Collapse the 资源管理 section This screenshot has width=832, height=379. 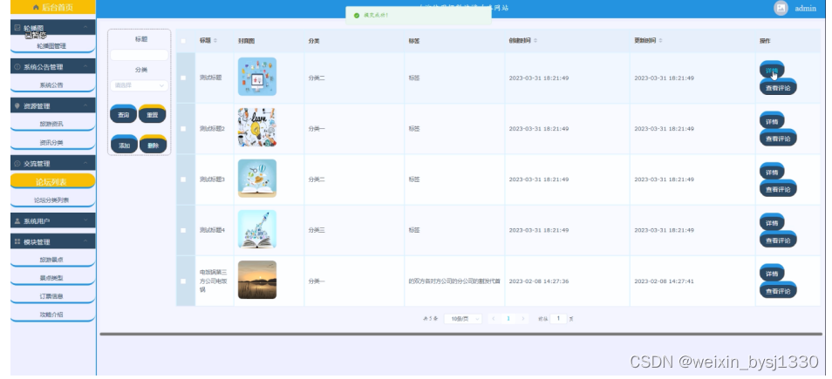point(53,105)
